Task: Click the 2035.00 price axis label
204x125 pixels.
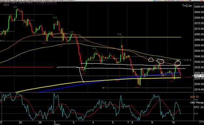Action: point(199,67)
